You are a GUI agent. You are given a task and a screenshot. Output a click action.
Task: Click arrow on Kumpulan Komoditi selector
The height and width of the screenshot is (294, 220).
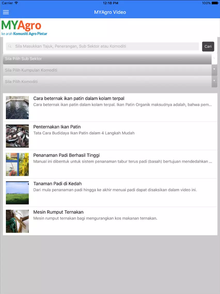(x=214, y=69)
